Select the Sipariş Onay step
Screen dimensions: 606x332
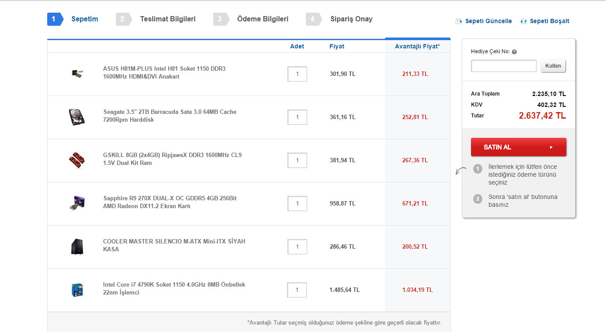click(351, 19)
